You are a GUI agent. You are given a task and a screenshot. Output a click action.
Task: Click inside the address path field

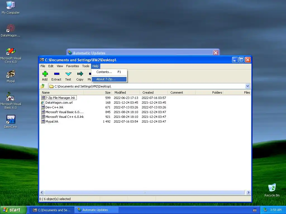point(147,86)
